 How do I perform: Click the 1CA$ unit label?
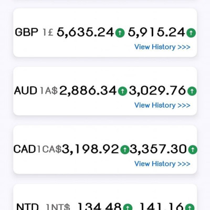click(49, 150)
